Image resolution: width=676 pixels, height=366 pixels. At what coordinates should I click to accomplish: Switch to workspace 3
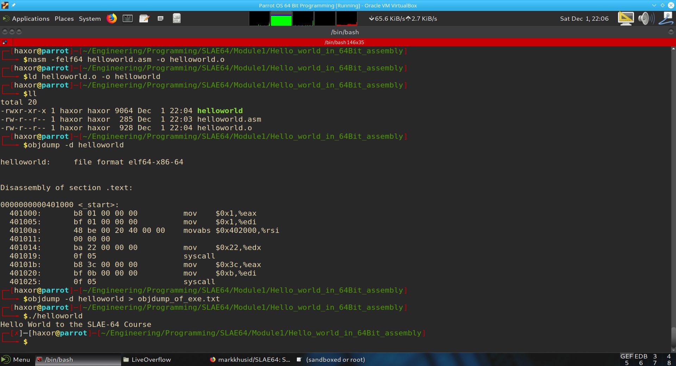coord(655,356)
